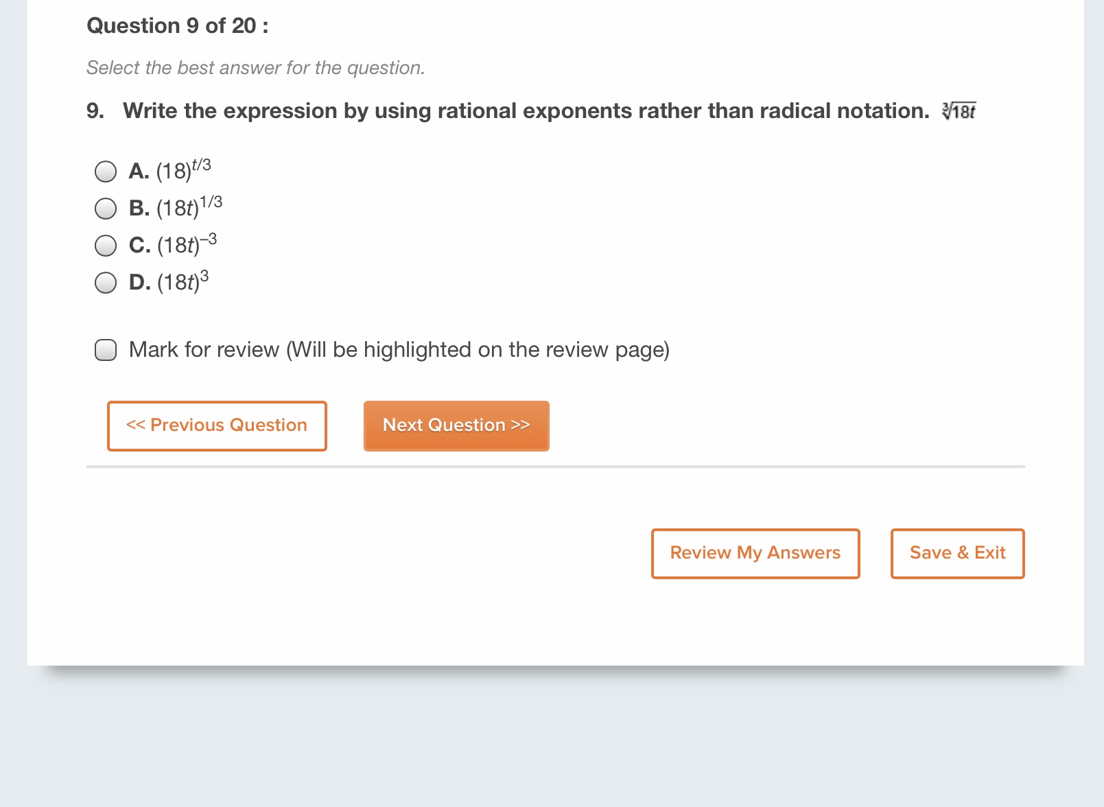Click the question instruction text

tap(255, 67)
